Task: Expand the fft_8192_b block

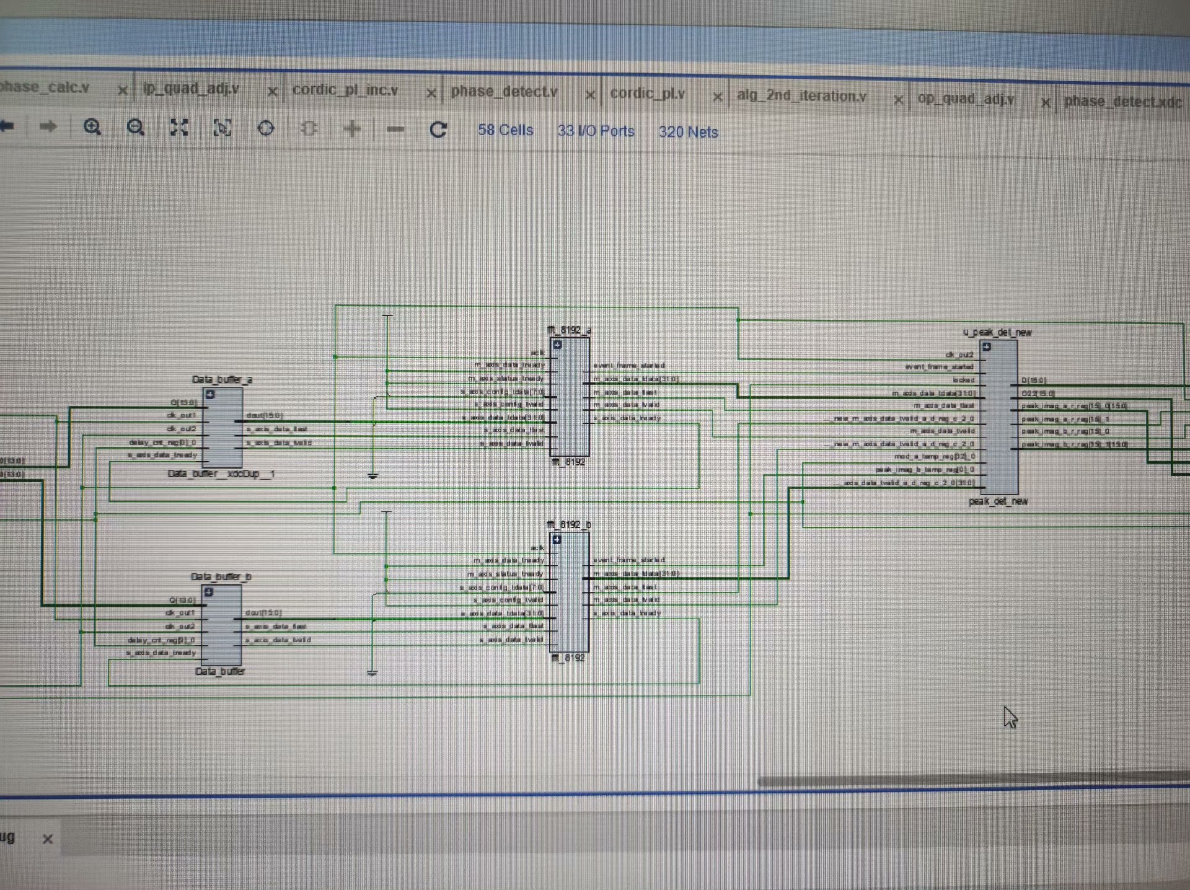Action: coord(557,540)
